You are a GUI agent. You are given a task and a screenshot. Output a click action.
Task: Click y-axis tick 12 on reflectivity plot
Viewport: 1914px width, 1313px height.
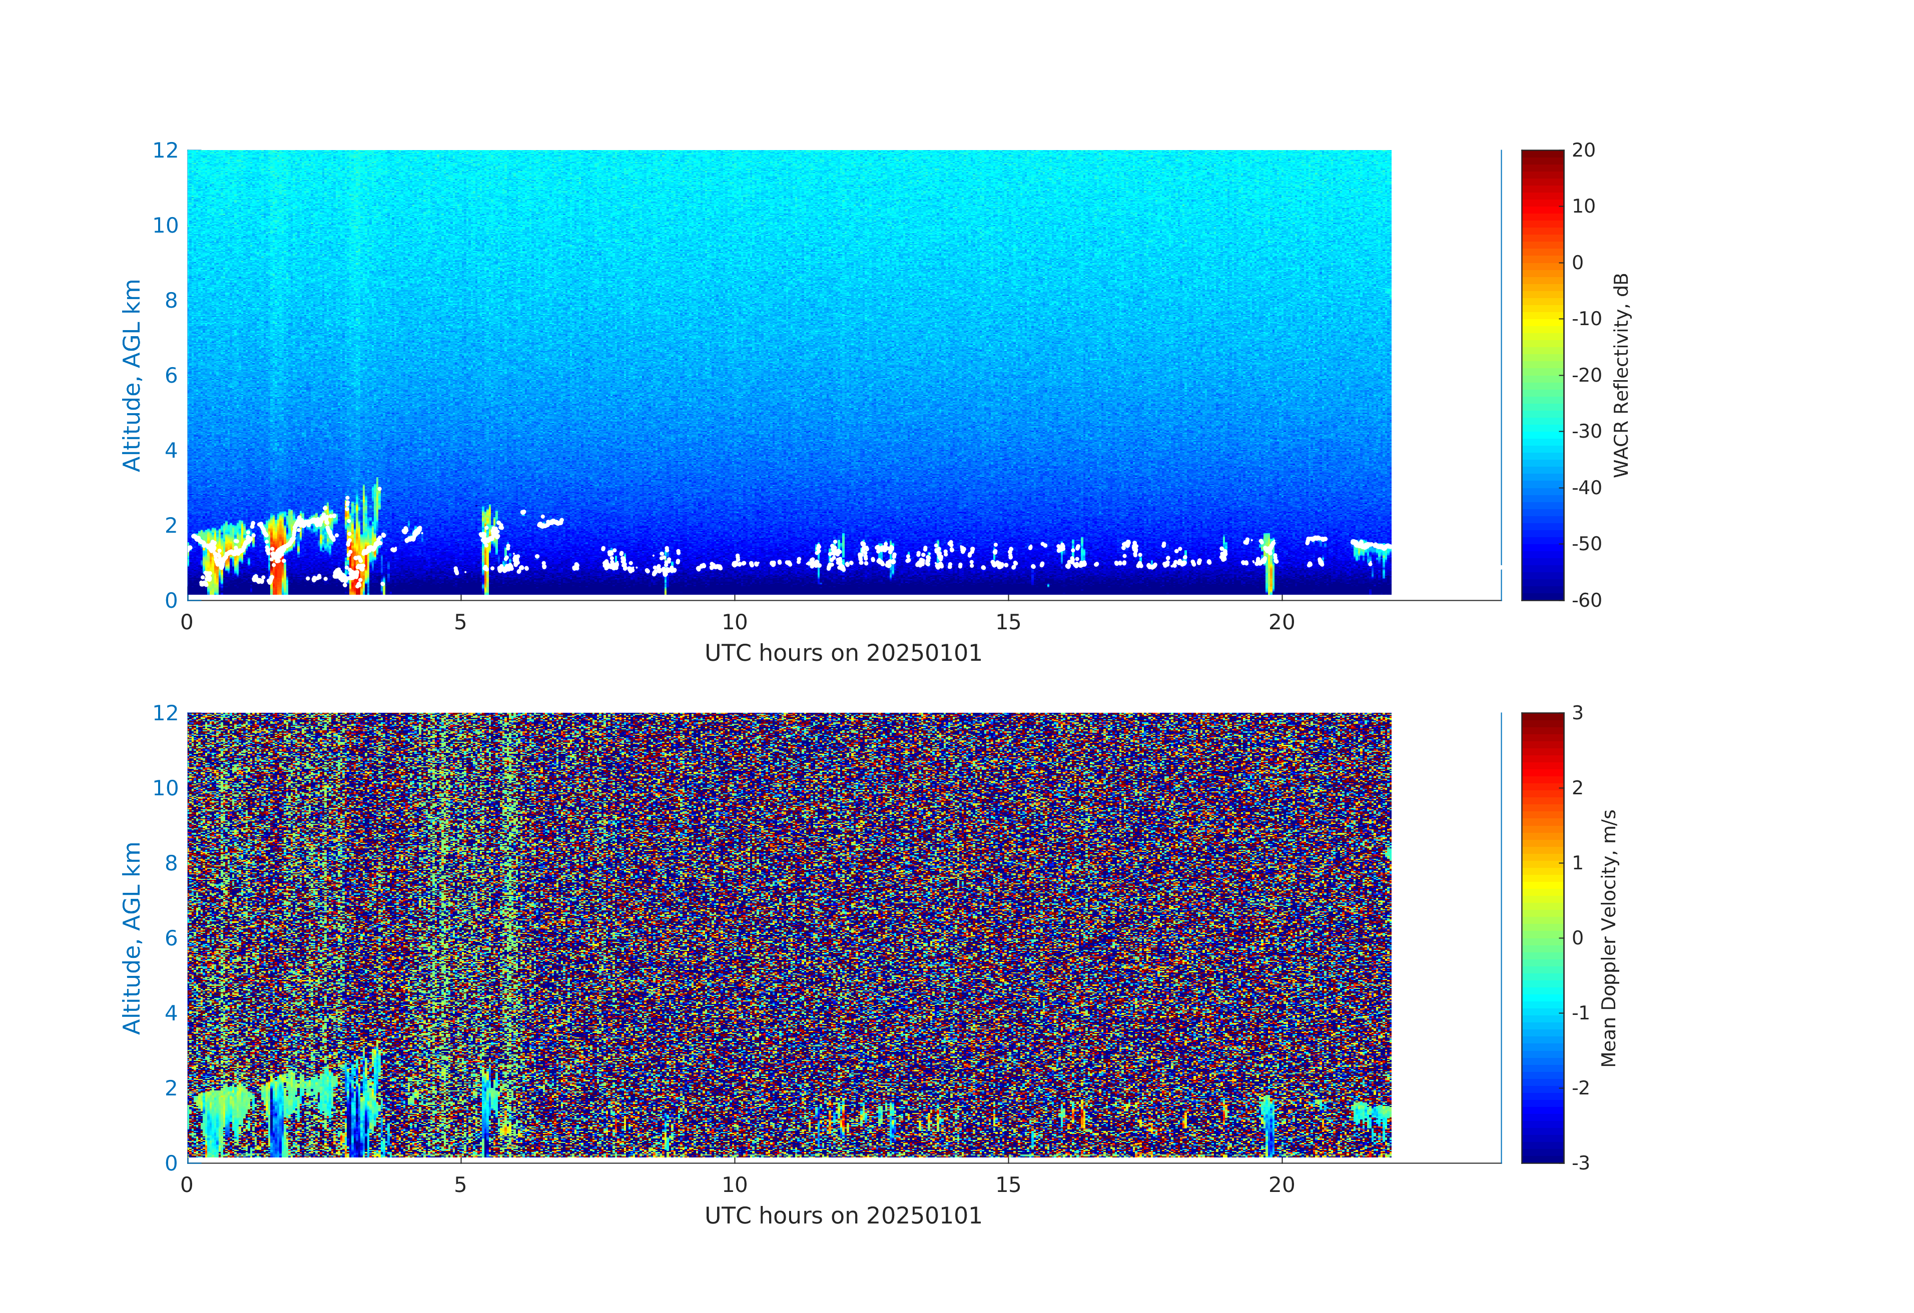165,151
